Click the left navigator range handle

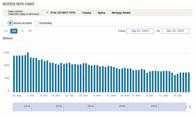(186, 107)
